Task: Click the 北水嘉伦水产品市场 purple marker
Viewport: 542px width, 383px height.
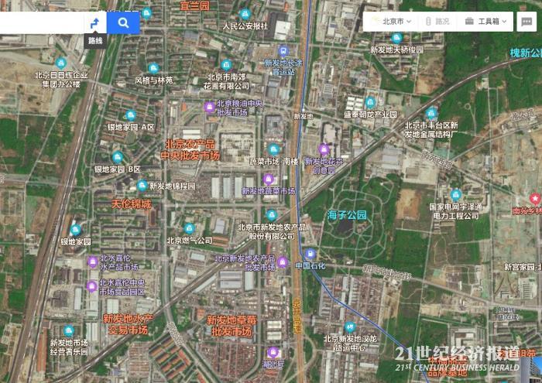Action: (92, 262)
